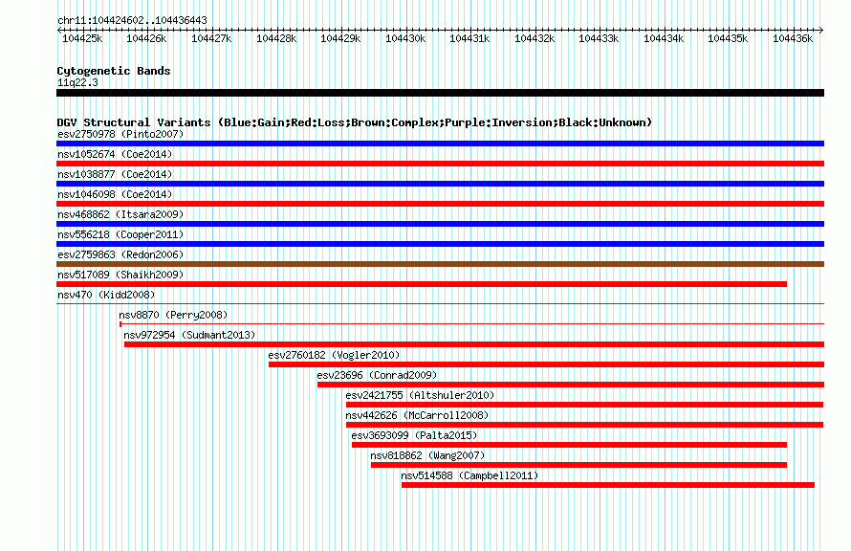Select the red nsv1052674 loss bar

click(440, 164)
